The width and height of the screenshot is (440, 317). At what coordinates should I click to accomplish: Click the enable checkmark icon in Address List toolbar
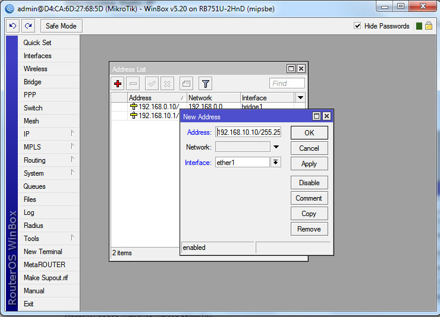pyautogui.click(x=152, y=84)
